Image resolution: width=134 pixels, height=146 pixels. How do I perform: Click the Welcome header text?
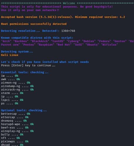[x=69, y=3]
